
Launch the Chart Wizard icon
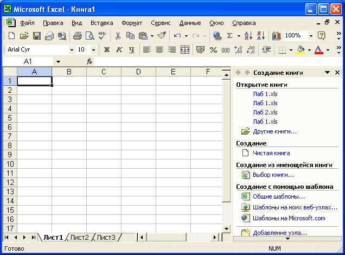pos(276,35)
